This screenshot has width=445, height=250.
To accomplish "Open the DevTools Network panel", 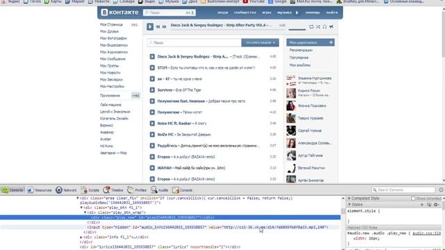I will click(66, 190).
